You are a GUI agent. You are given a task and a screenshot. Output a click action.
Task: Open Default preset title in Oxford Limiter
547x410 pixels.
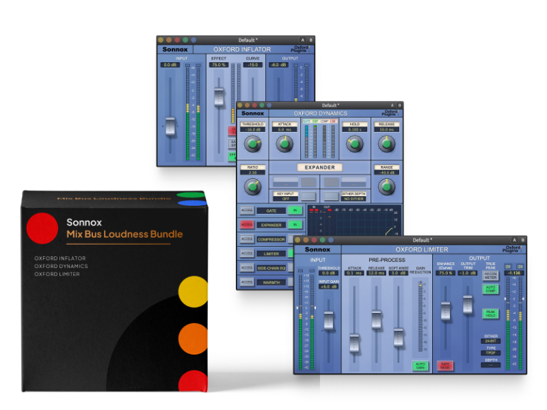pyautogui.click(x=422, y=241)
